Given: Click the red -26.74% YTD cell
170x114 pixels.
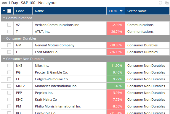Looking at the screenshot, I should click(116, 32).
